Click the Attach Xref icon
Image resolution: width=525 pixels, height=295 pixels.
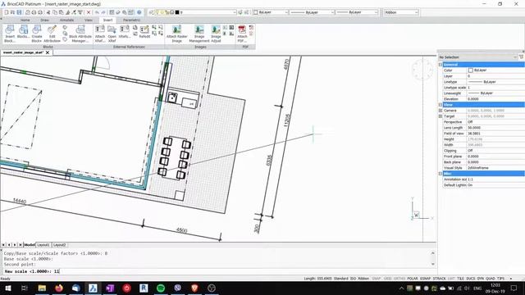pyautogui.click(x=100, y=34)
